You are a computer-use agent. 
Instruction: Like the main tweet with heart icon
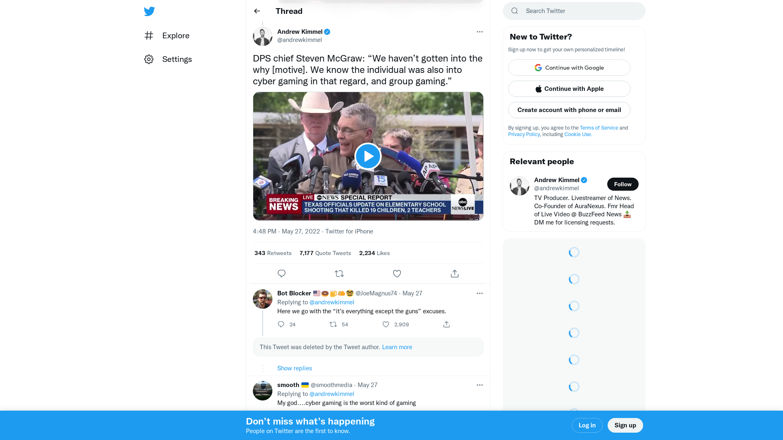(x=397, y=273)
